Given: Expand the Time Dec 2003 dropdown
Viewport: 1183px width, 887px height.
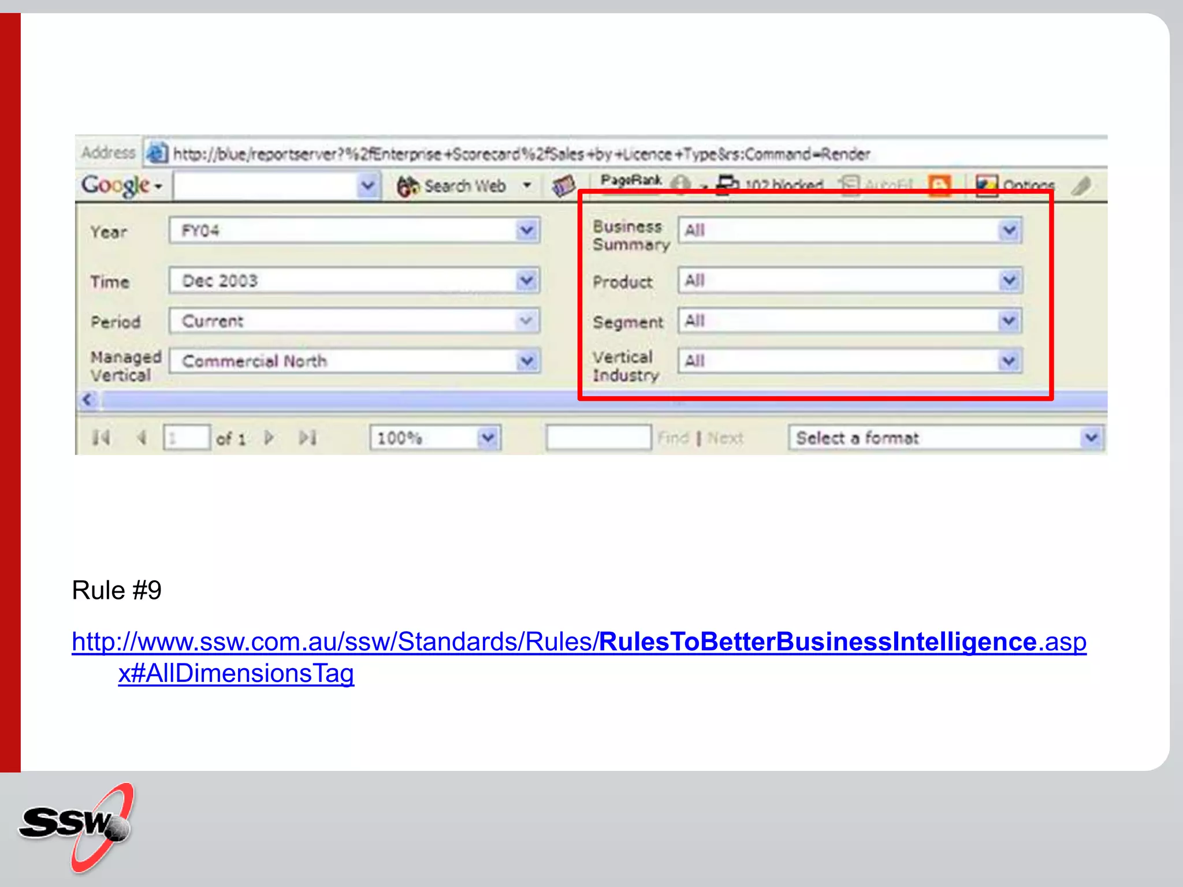Looking at the screenshot, I should (526, 281).
